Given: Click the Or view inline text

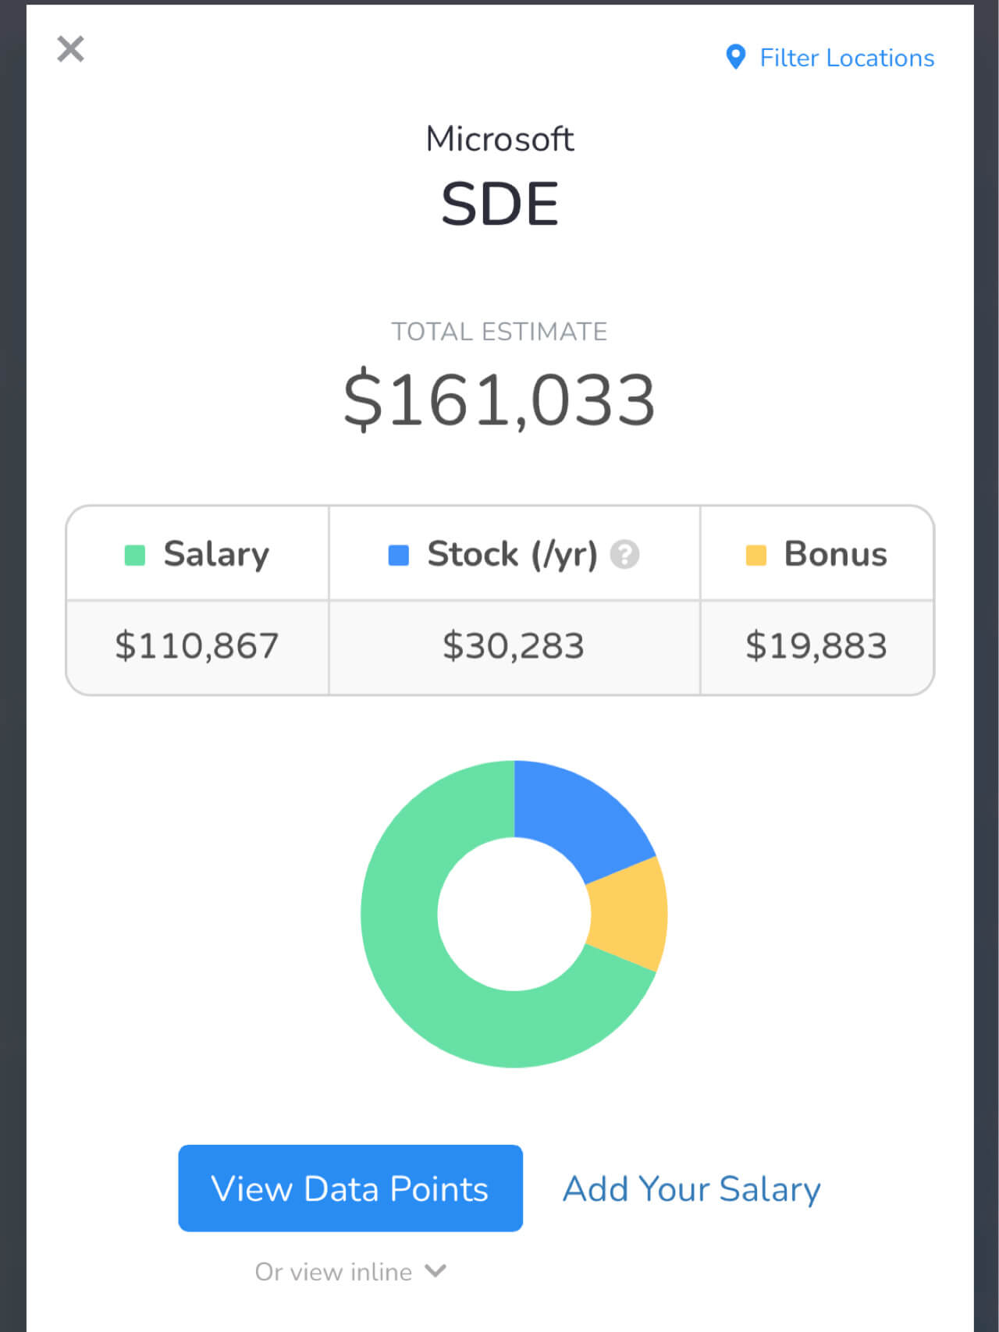Looking at the screenshot, I should pos(333,1272).
